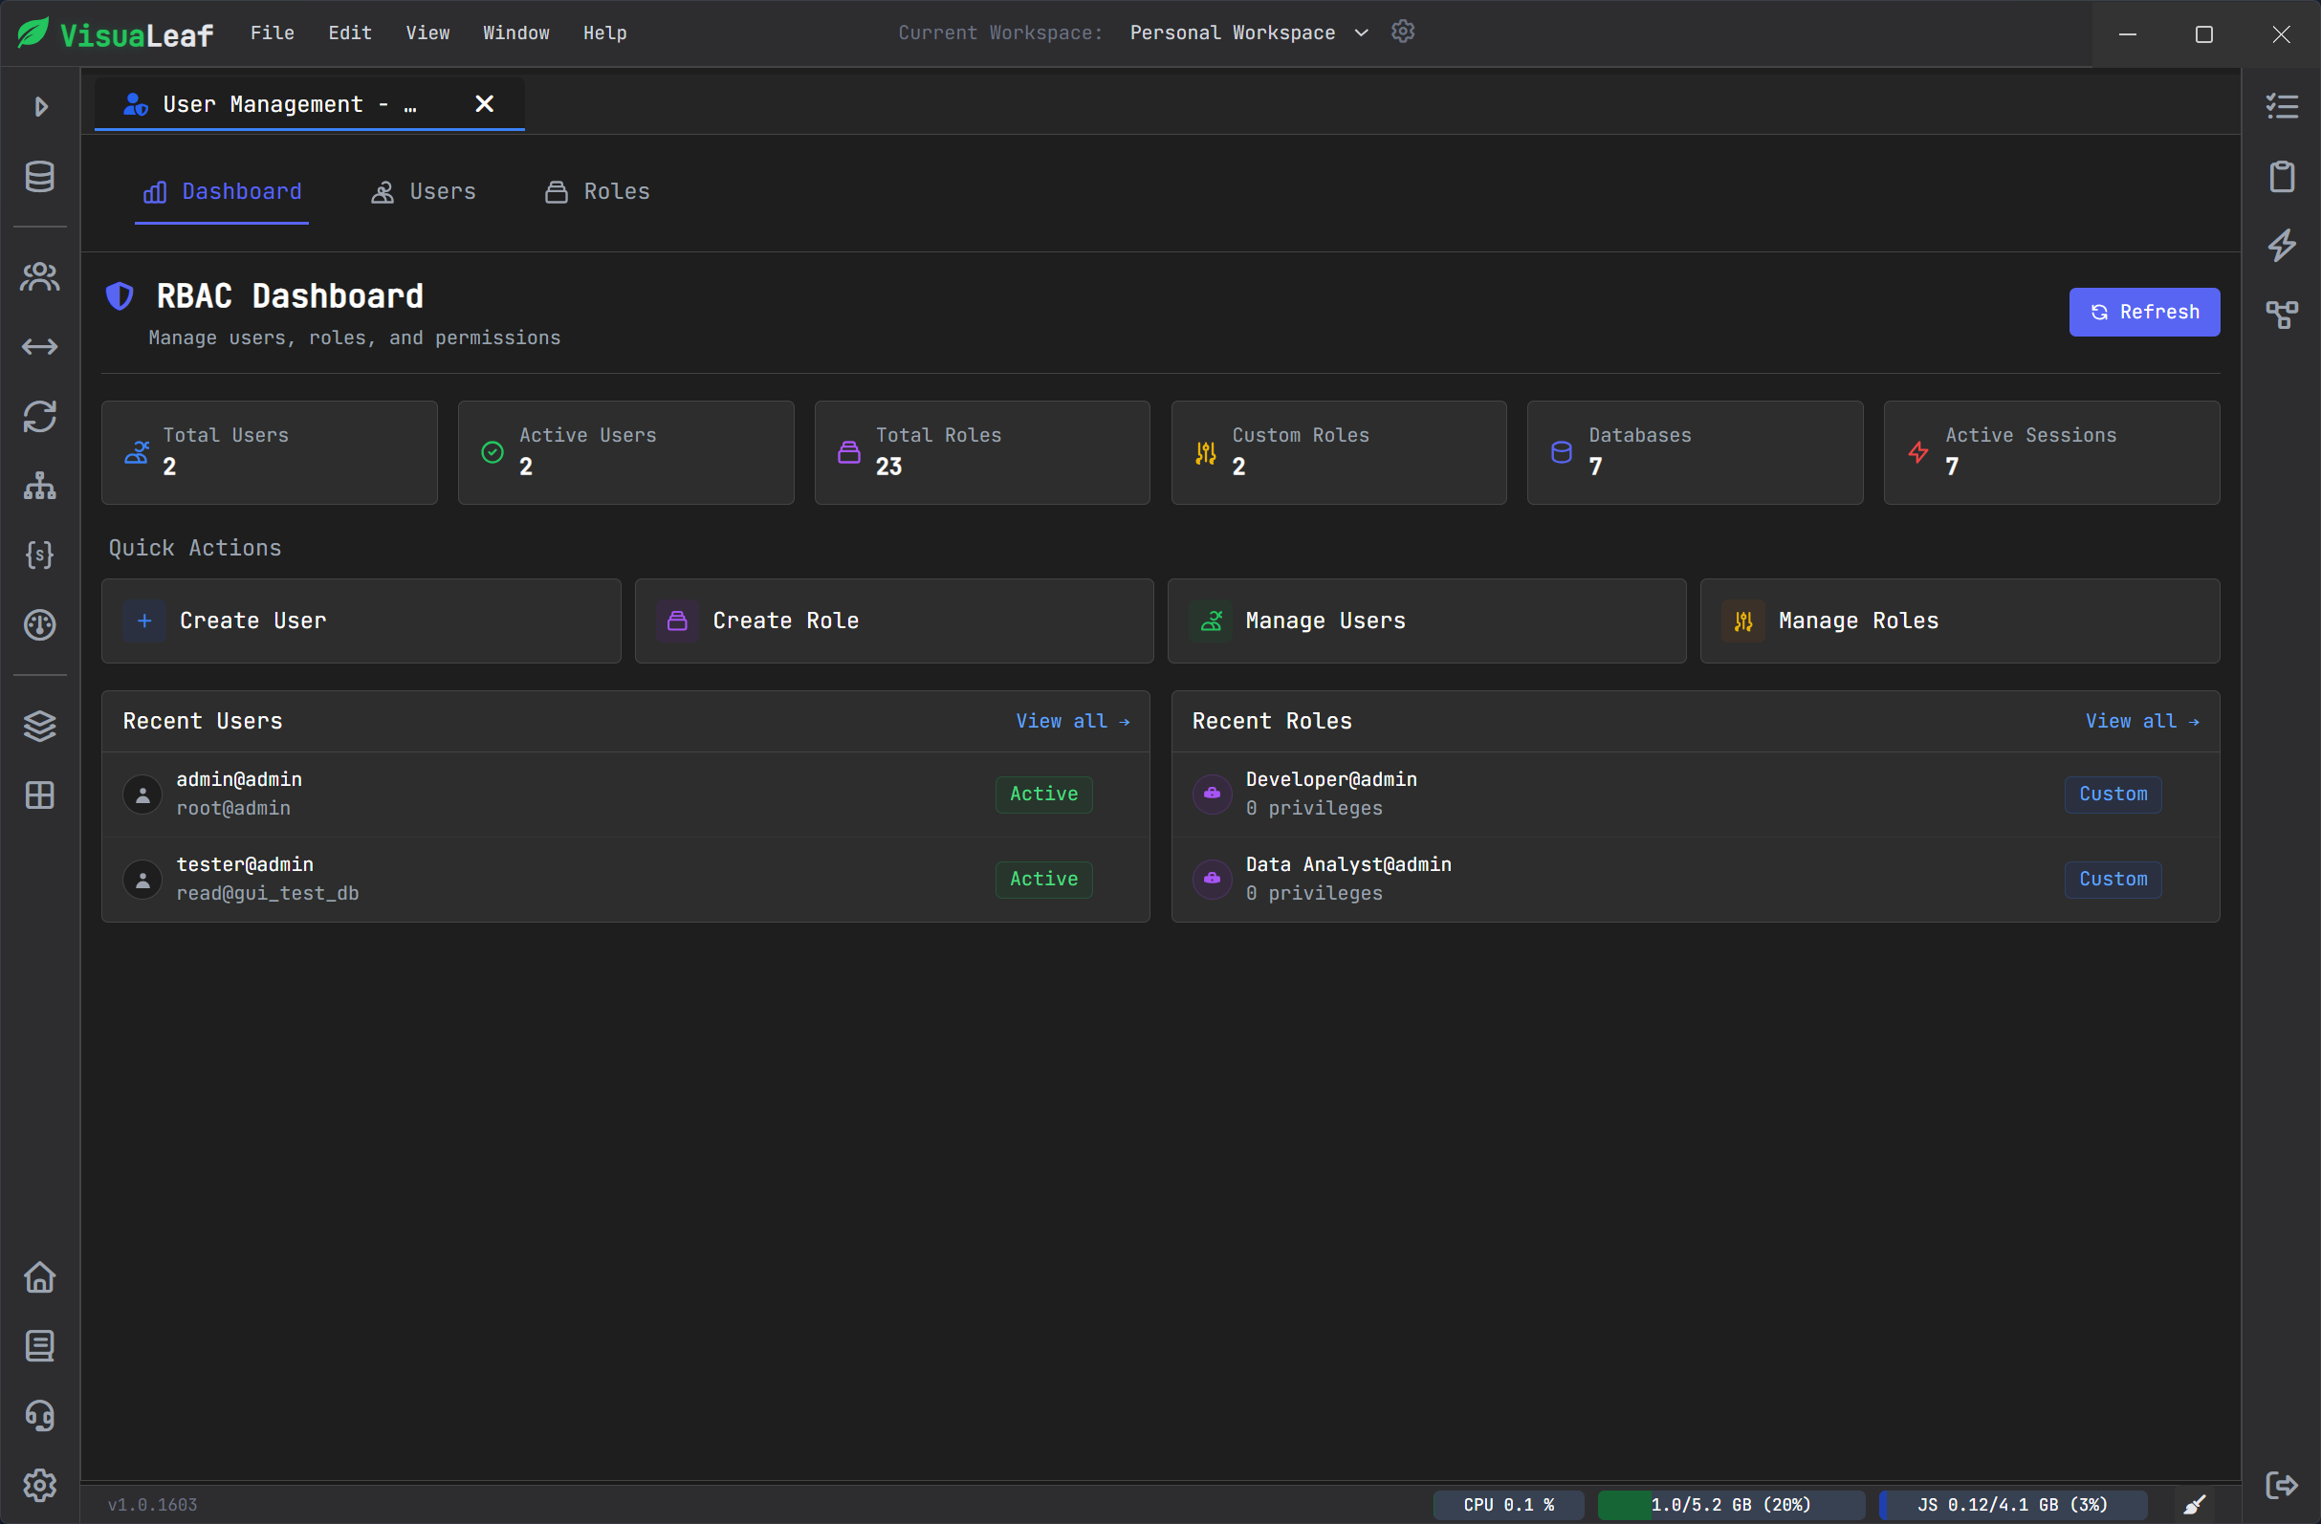Click the Create User quick action
The width and height of the screenshot is (2321, 1524).
361,621
